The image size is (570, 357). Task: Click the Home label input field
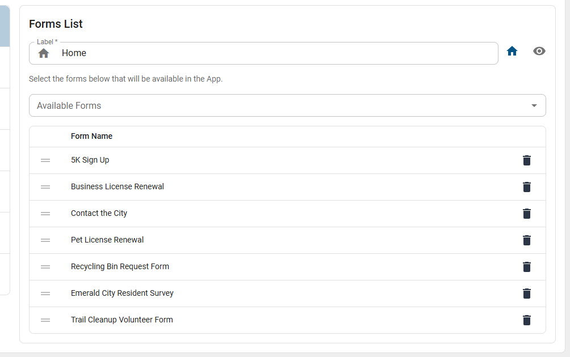[263, 53]
